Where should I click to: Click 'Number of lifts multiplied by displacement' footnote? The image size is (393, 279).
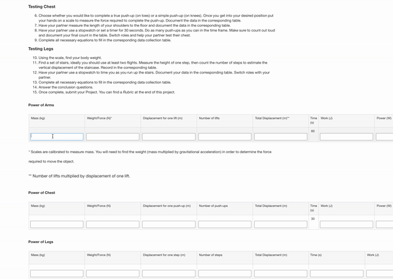pos(79,176)
